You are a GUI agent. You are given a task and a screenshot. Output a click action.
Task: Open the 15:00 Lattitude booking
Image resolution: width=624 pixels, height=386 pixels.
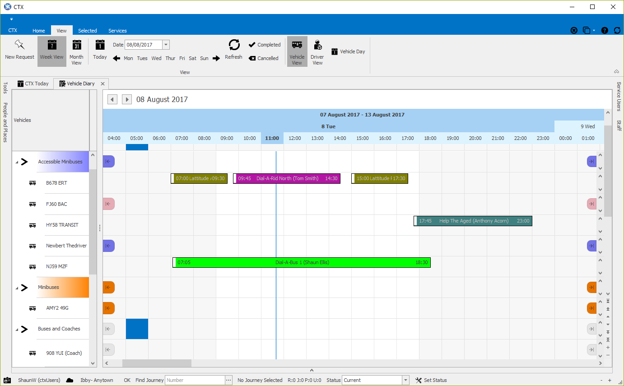[380, 178]
